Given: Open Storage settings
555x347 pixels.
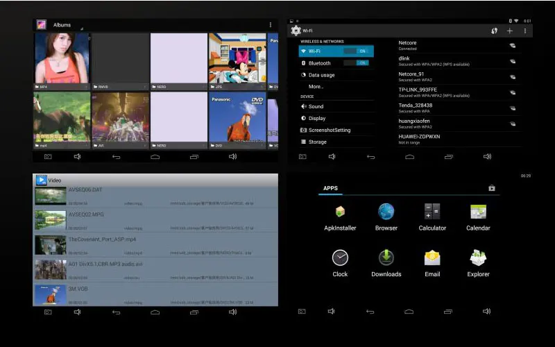Looking at the screenshot, I should 336,142.
